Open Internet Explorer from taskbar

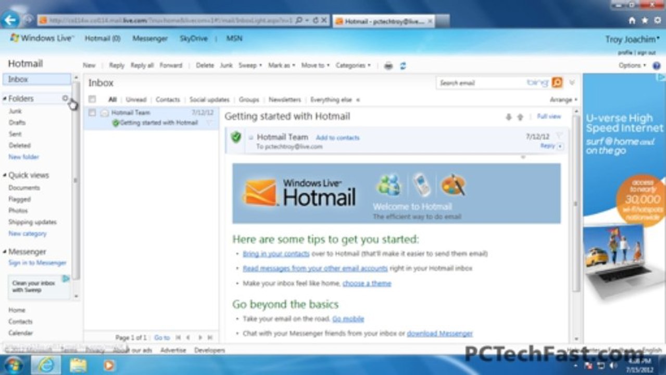coord(46,365)
